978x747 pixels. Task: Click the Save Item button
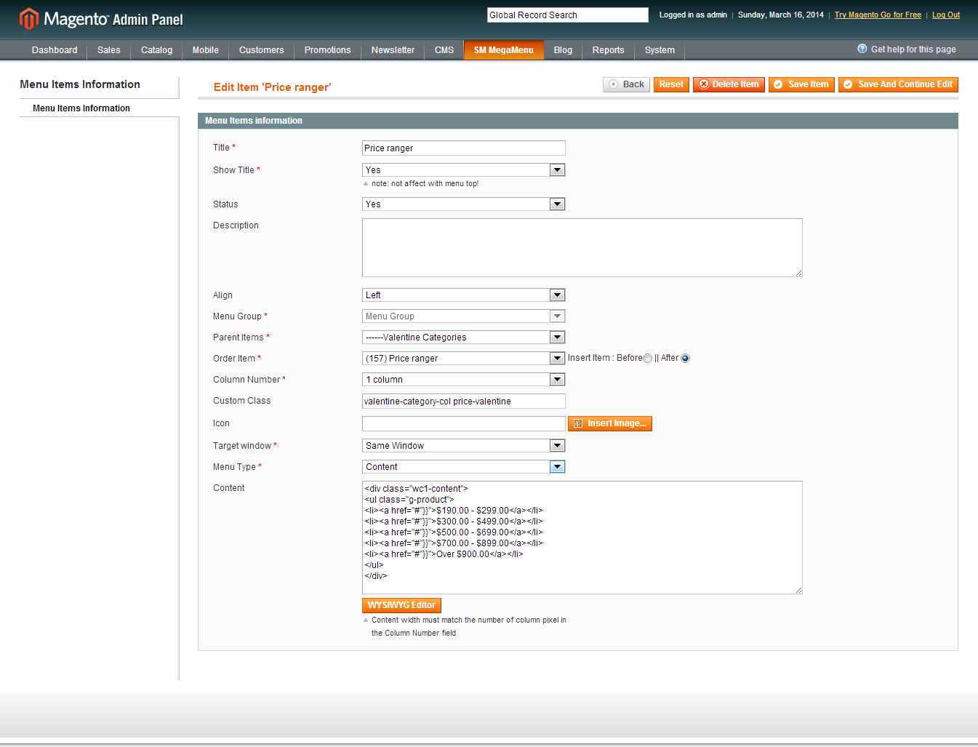click(801, 84)
